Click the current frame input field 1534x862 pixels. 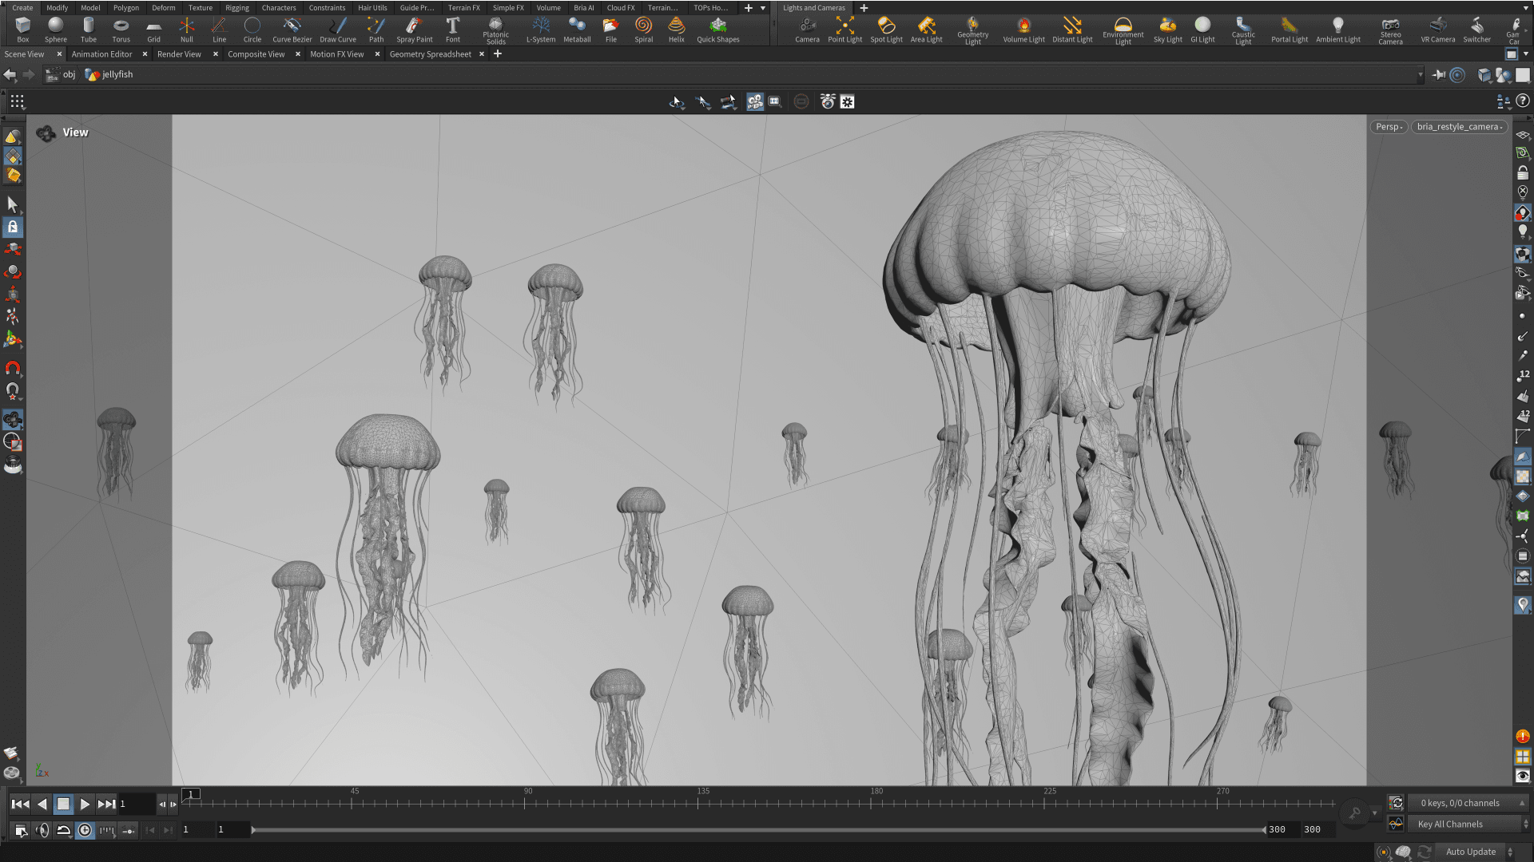coord(136,804)
